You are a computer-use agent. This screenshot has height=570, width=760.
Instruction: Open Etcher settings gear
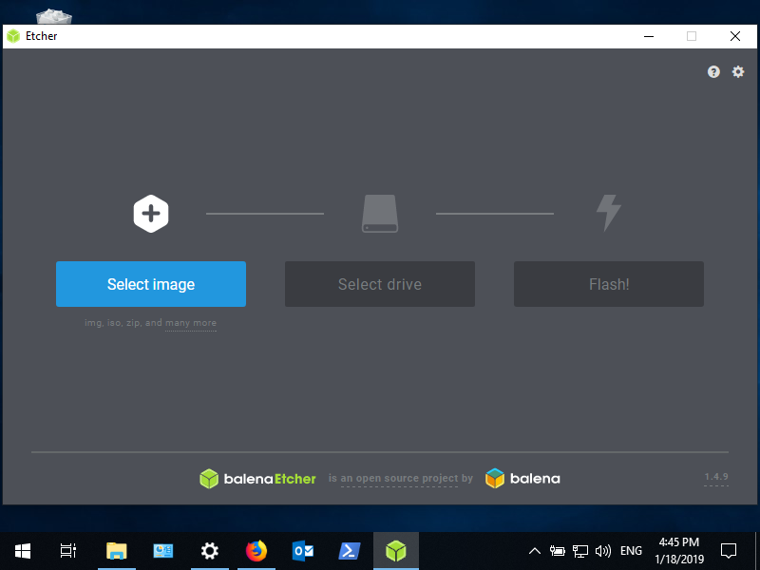coord(738,72)
